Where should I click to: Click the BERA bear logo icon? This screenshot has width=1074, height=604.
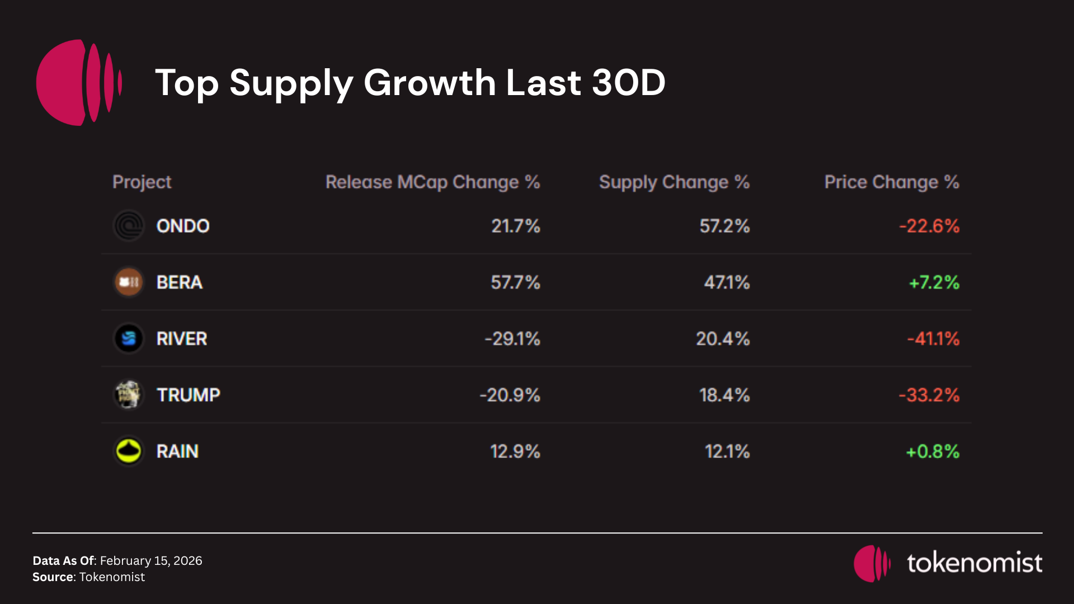pyautogui.click(x=129, y=282)
